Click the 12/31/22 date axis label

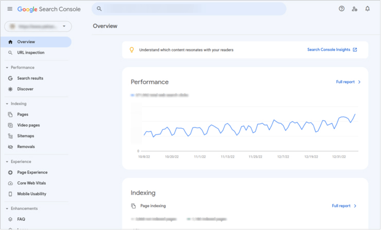pyautogui.click(x=339, y=157)
